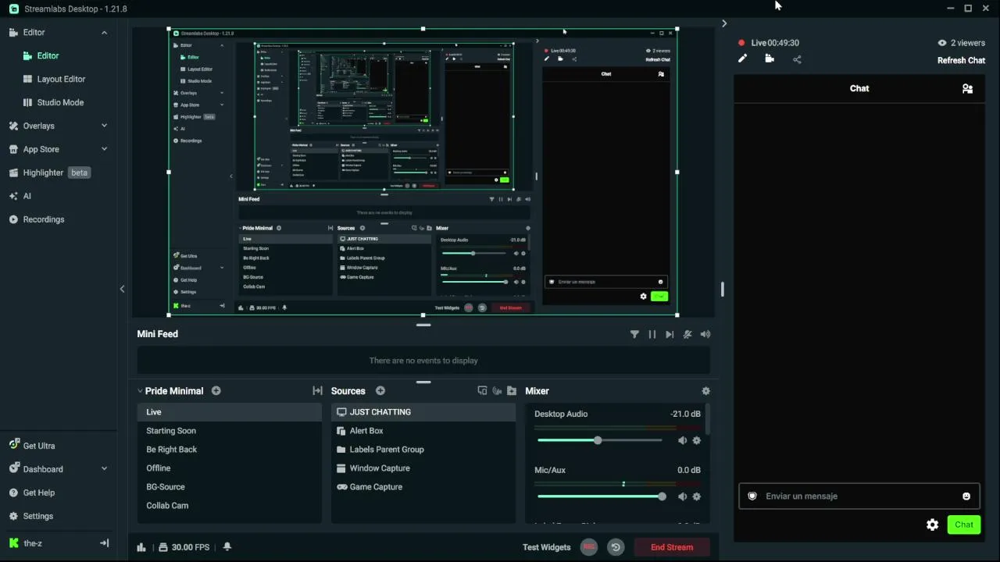Edit stream info with pencil icon
Viewport: 1000px width, 562px height.
(743, 59)
